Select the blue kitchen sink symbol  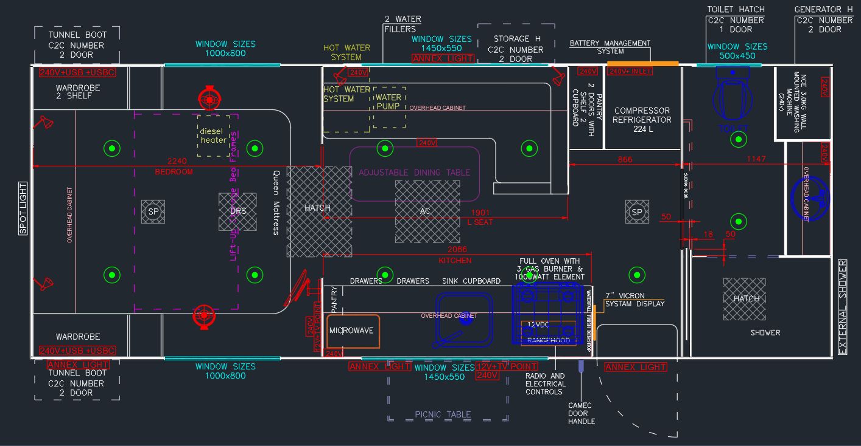464,320
